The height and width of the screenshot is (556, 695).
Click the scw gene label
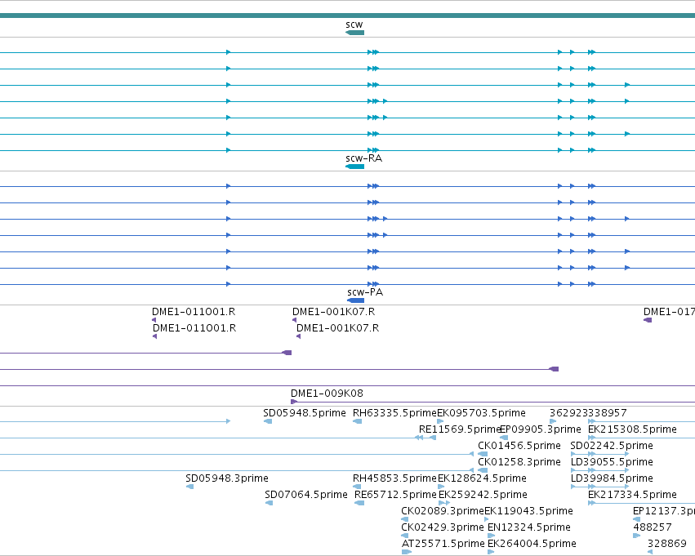(x=354, y=24)
